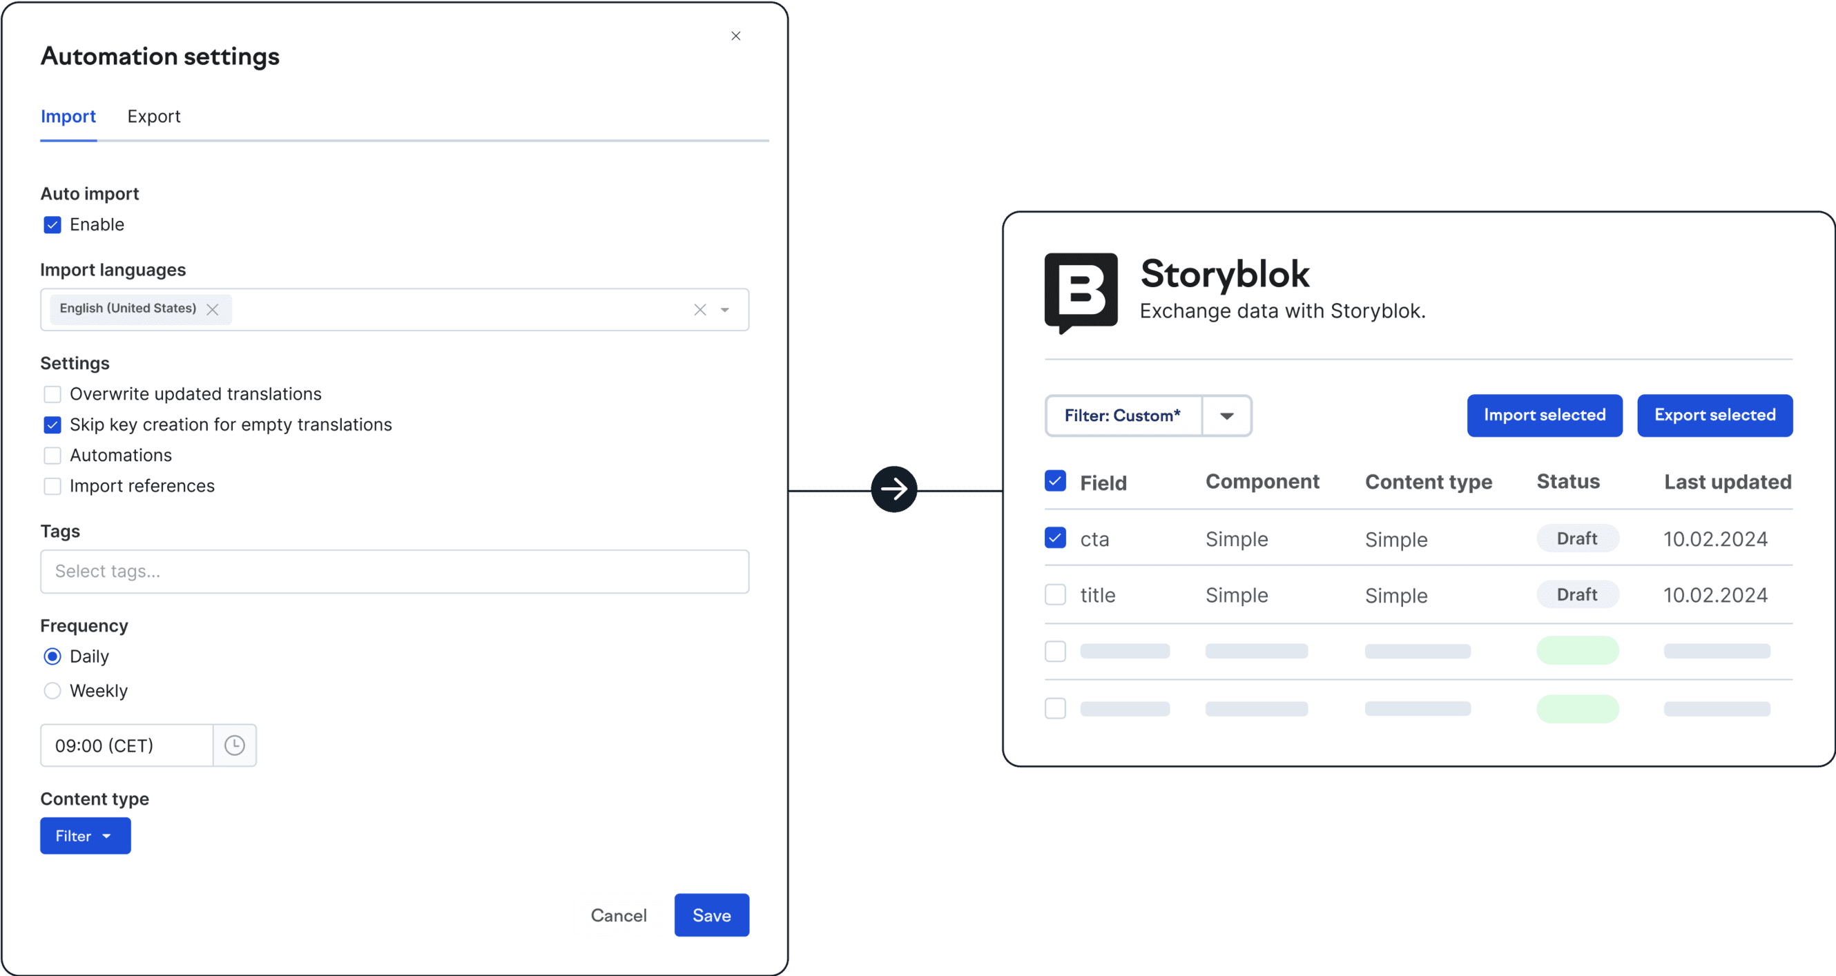Enable Overwrite updated translations
The image size is (1836, 976).
coord(52,394)
